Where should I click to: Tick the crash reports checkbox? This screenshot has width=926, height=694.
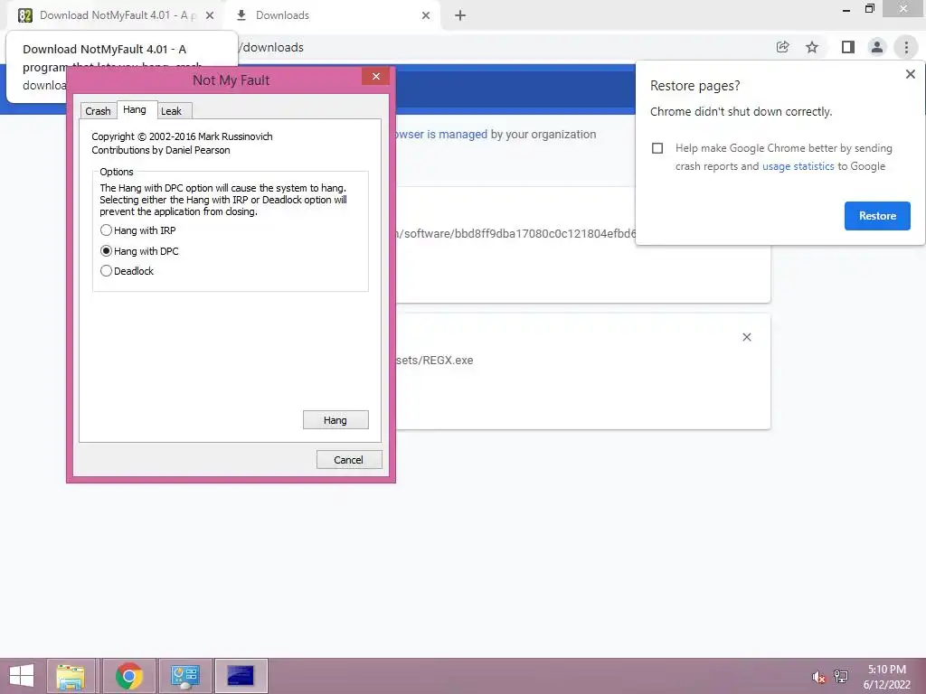[657, 148]
